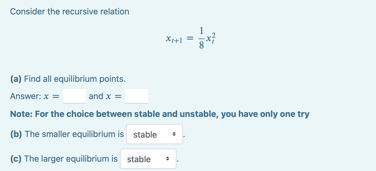Select the 'stable' choice in the larger equilibrium selector
Image resolution: width=376 pixels, height=171 pixels.
[138, 159]
